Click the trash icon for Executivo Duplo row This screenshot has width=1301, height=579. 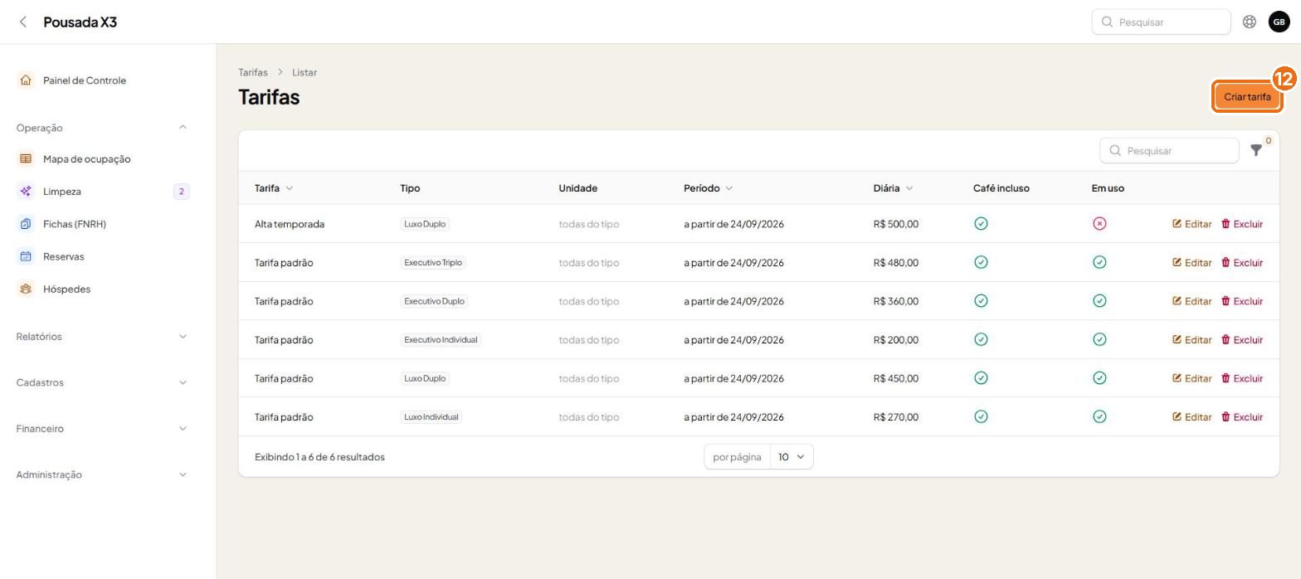(x=1225, y=301)
